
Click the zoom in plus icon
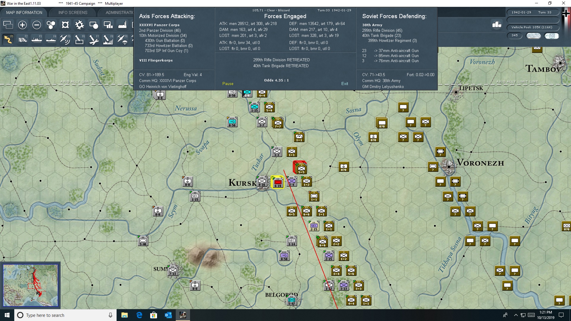(x=22, y=25)
